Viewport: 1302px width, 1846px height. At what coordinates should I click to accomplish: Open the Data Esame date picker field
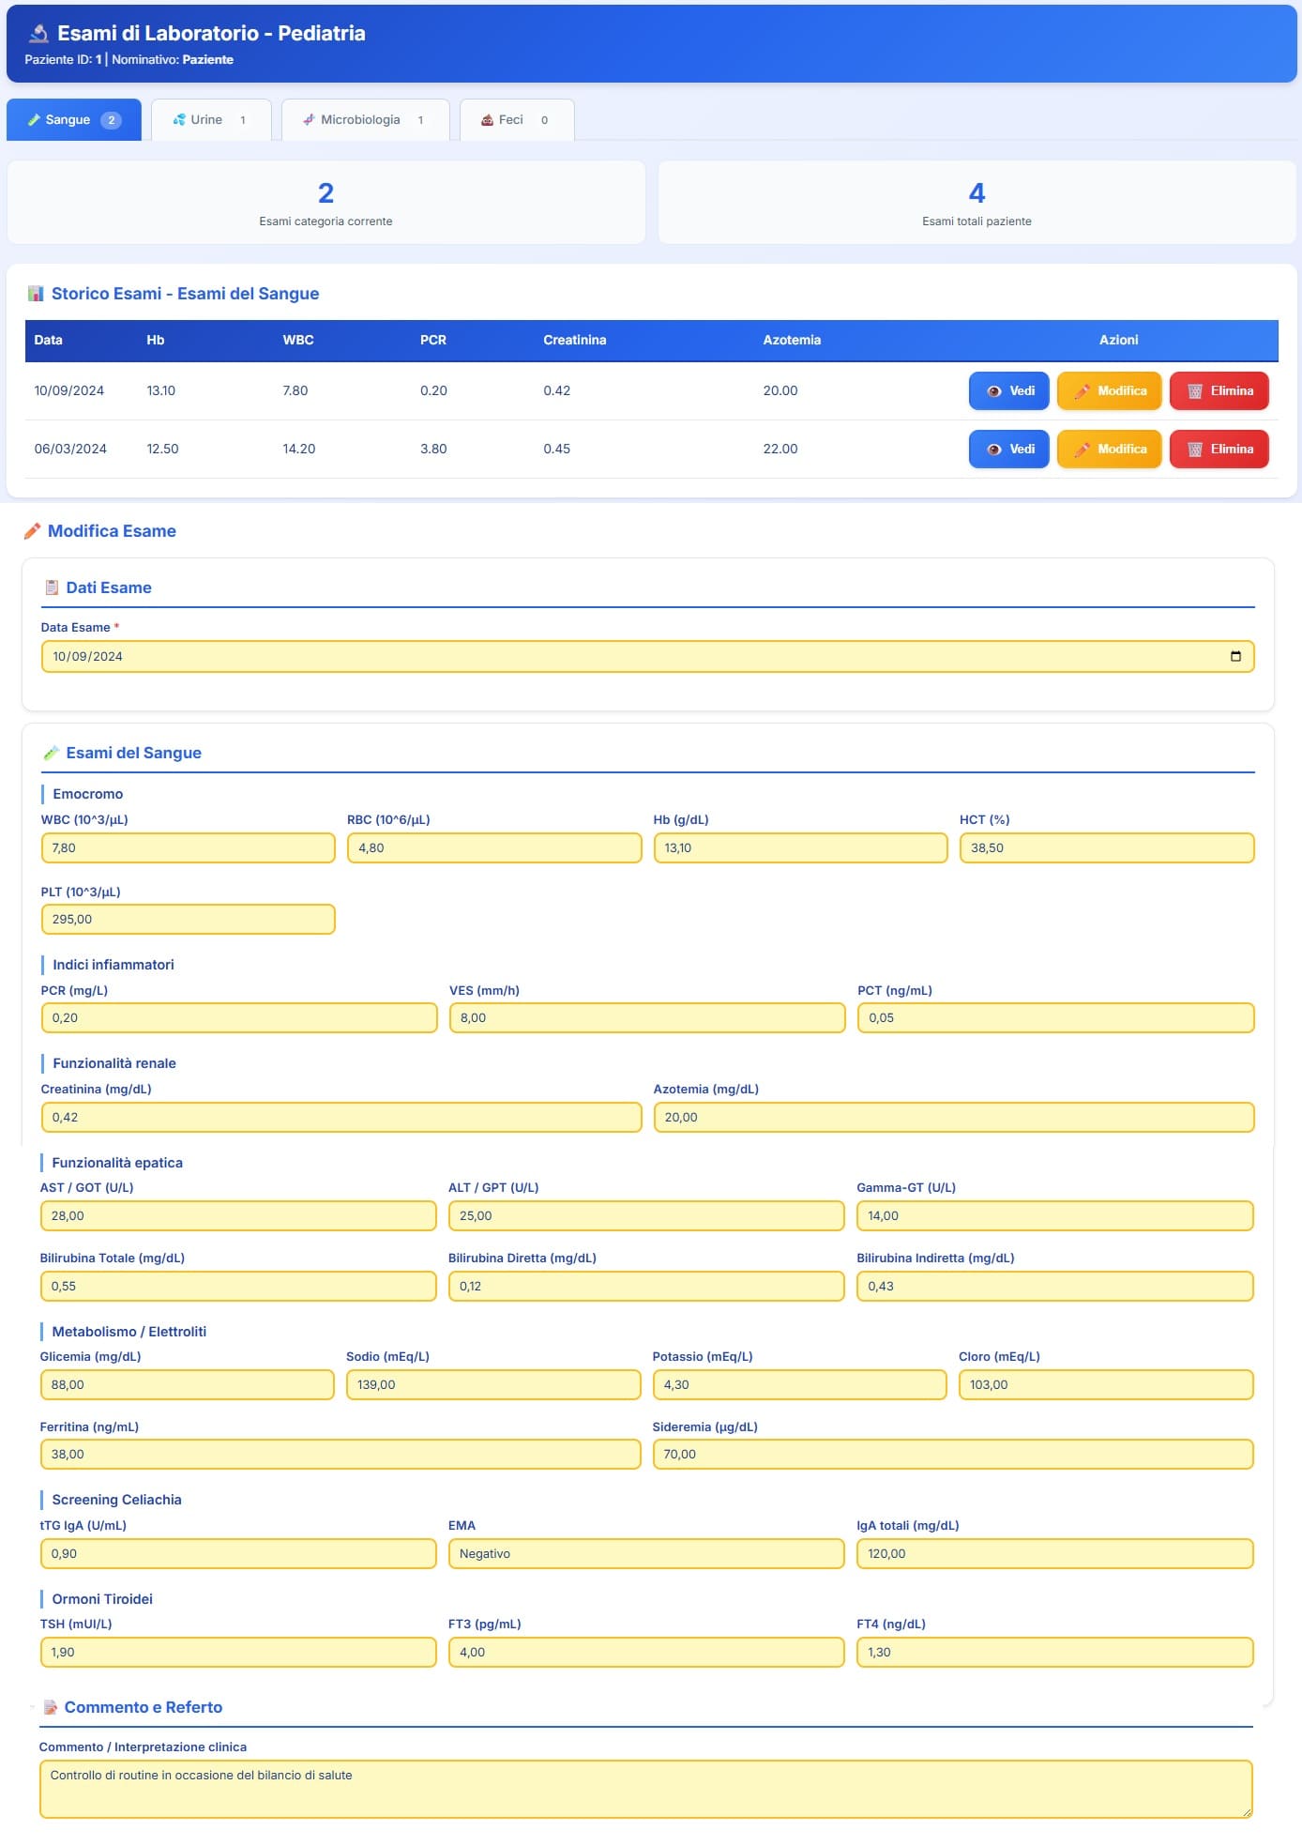tap(638, 656)
